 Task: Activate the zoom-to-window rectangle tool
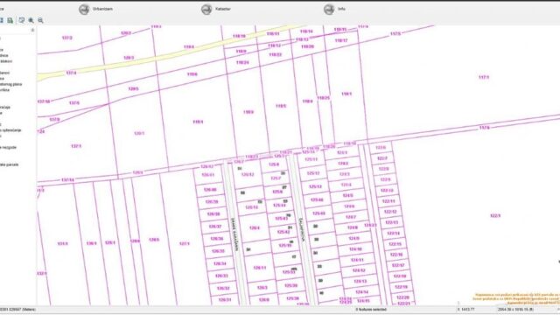point(21,20)
